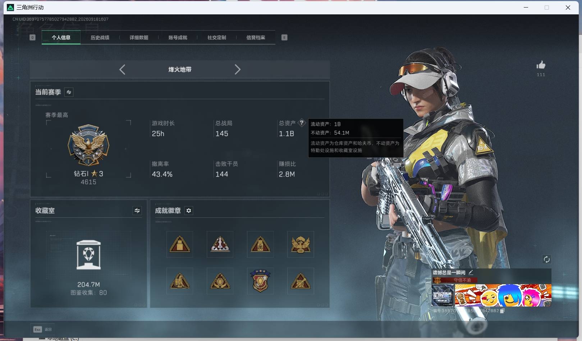Switch to the 个人信息 tab

click(x=61, y=37)
